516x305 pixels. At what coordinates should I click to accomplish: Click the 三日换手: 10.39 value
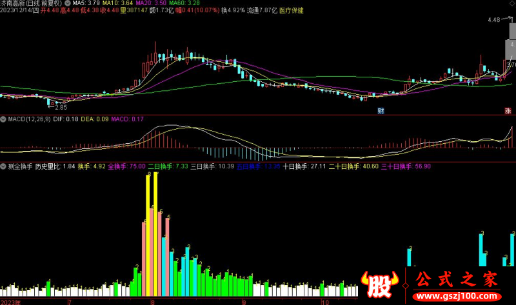[212, 166]
